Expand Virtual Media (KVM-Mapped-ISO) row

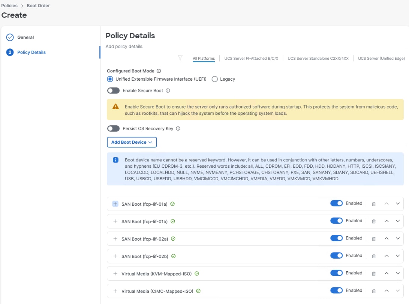[x=115, y=274]
